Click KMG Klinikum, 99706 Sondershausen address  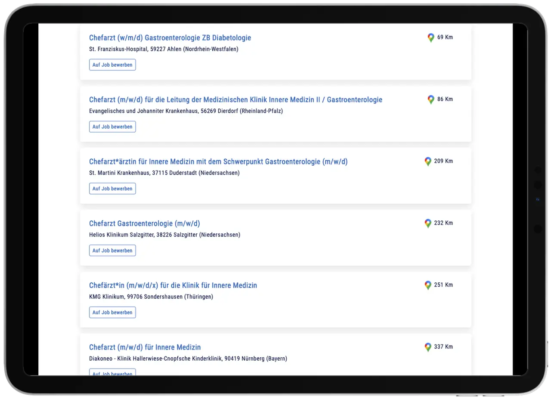[x=151, y=297]
